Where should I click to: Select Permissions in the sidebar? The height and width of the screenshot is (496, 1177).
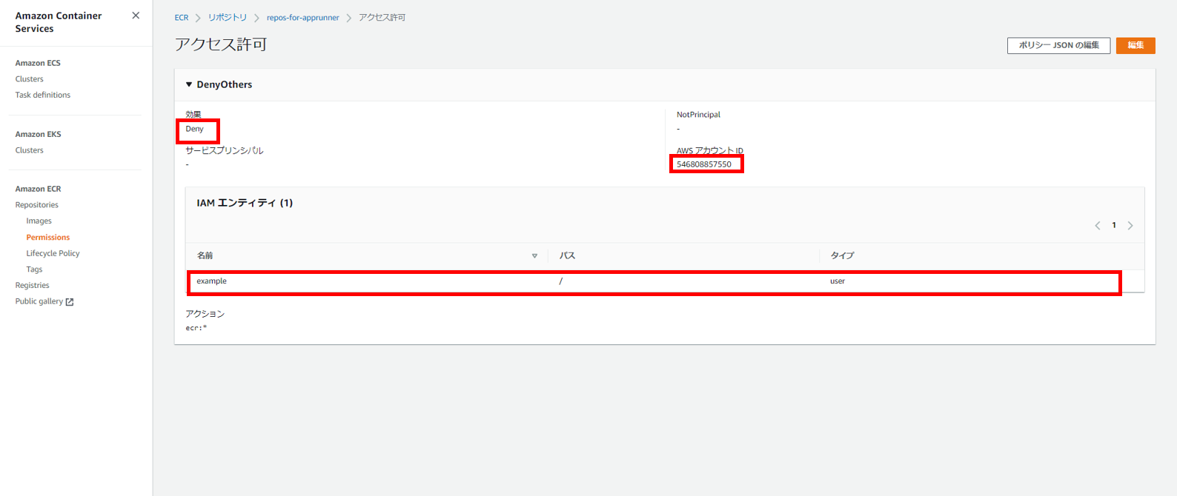point(48,237)
